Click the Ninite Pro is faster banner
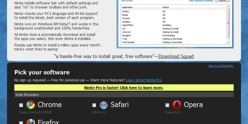248x124 pixels. 124,88
